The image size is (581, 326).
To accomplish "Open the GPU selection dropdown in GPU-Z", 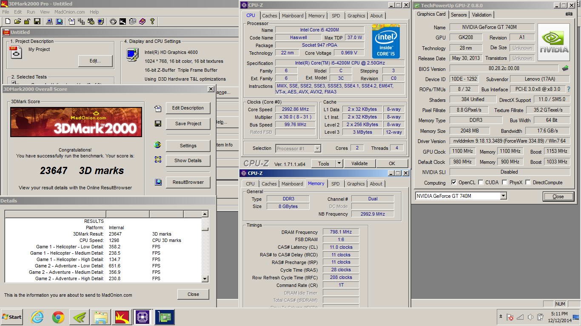I will [504, 196].
